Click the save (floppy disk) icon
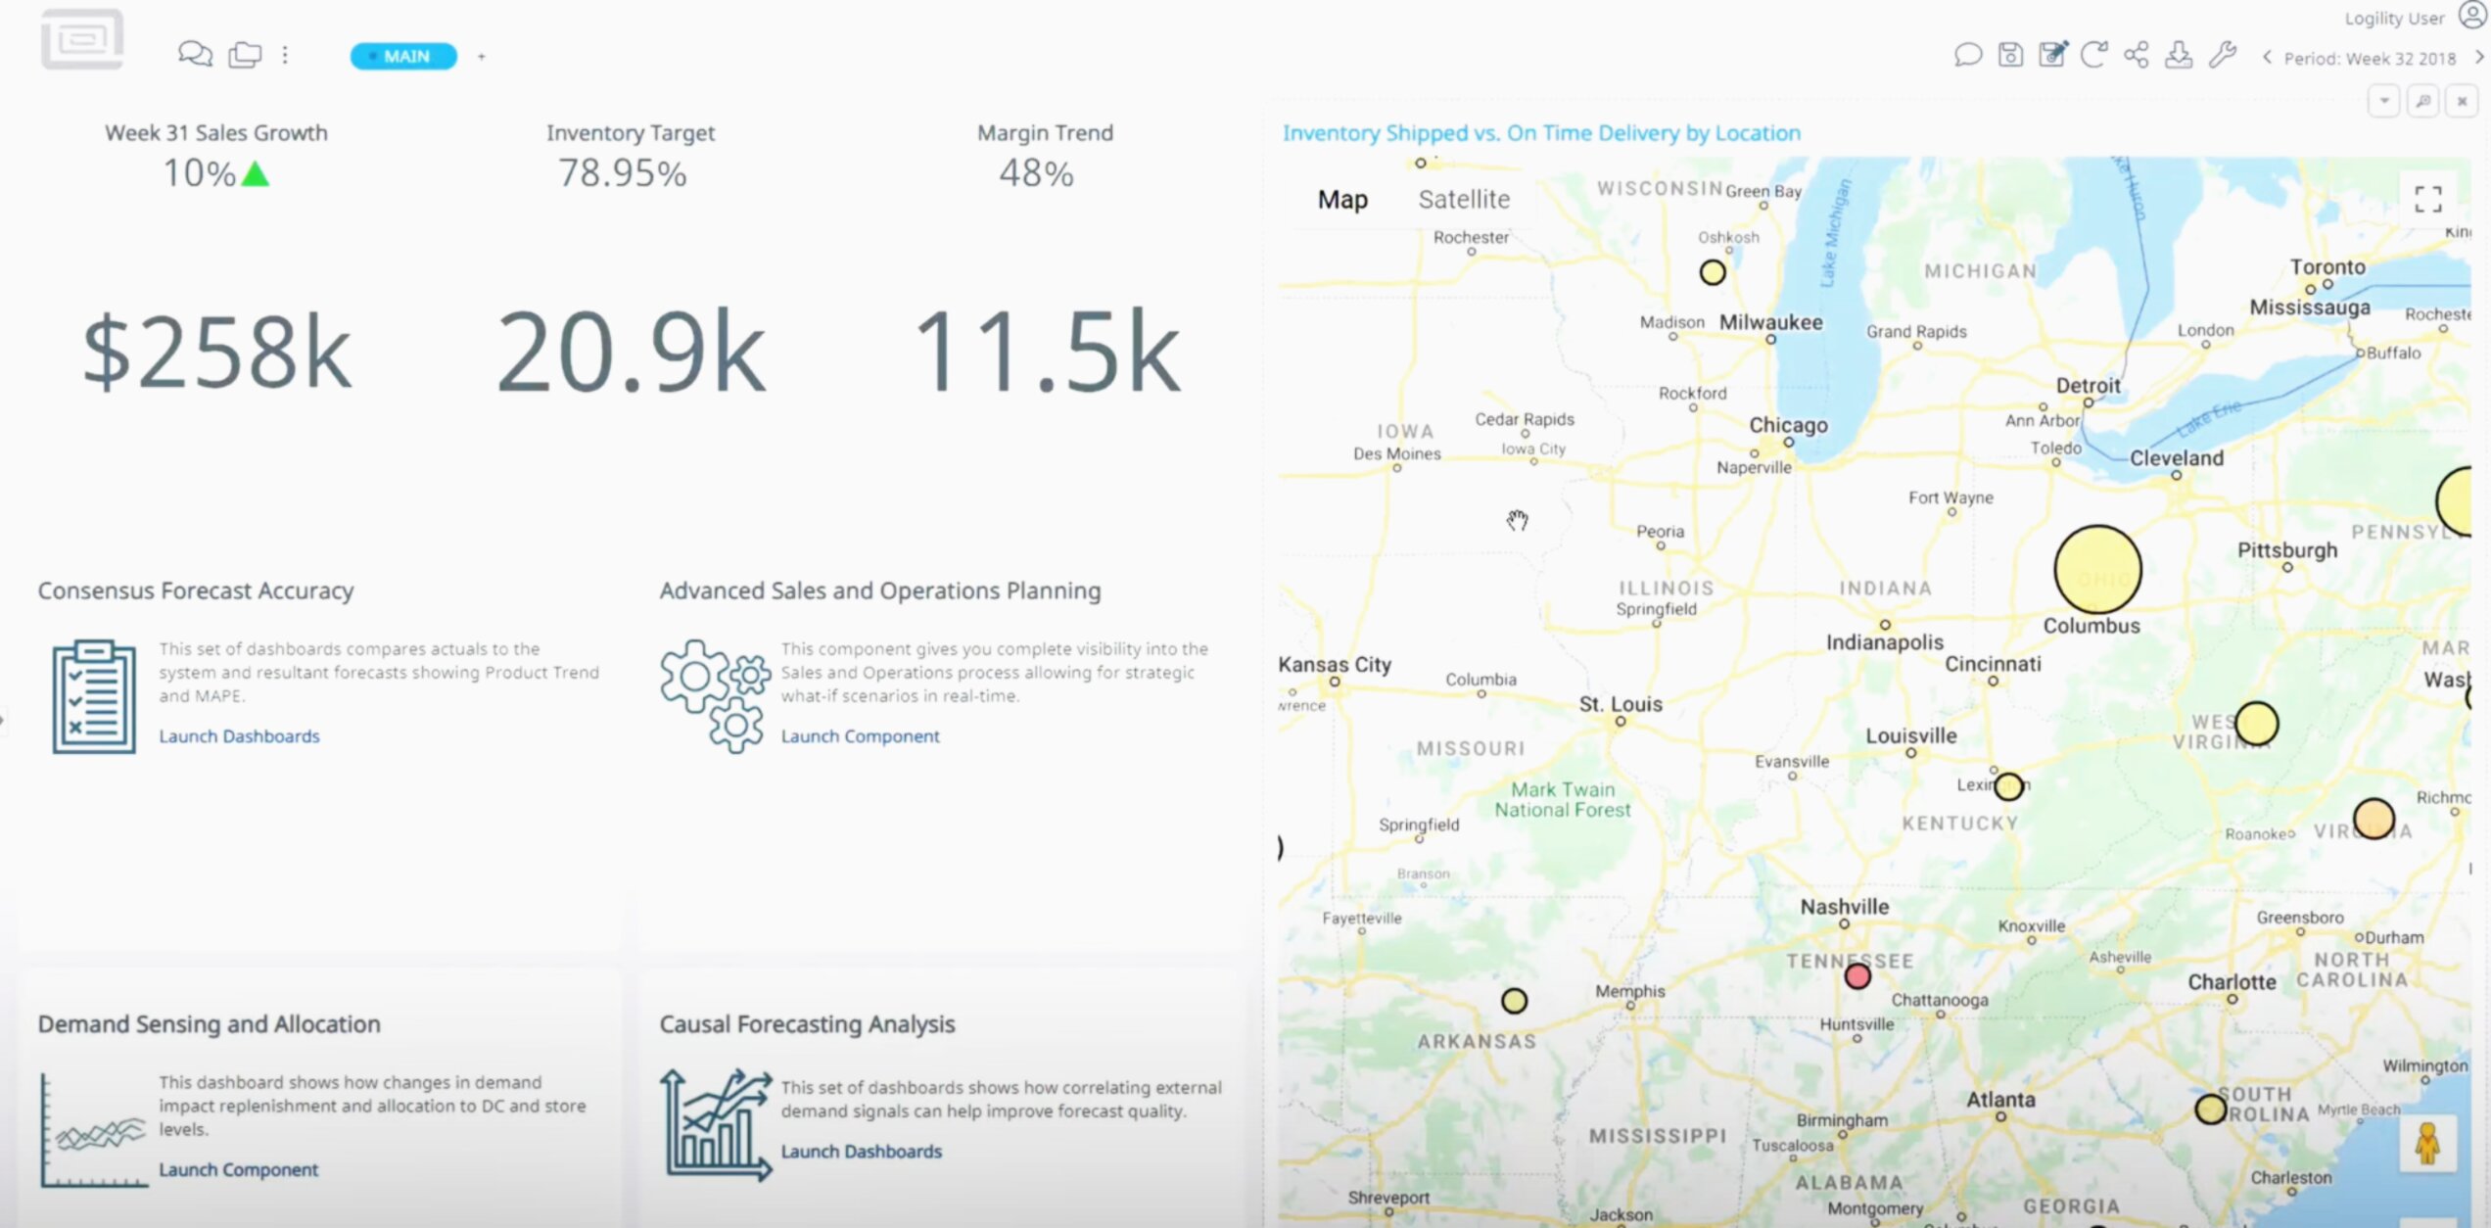The width and height of the screenshot is (2491, 1228). (x=2010, y=55)
